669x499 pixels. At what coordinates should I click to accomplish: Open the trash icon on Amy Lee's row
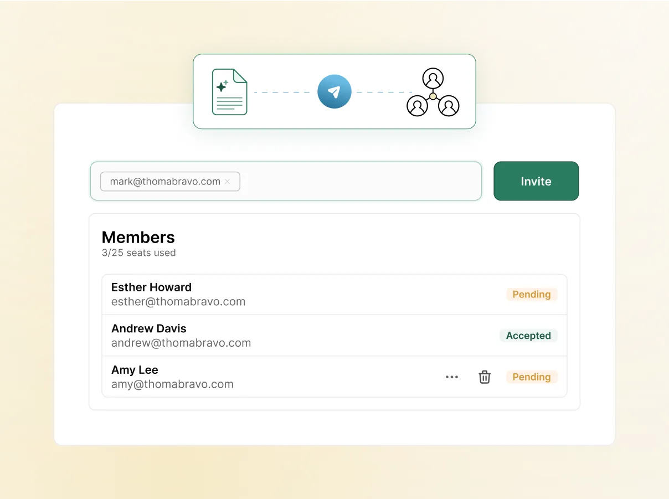pyautogui.click(x=484, y=377)
